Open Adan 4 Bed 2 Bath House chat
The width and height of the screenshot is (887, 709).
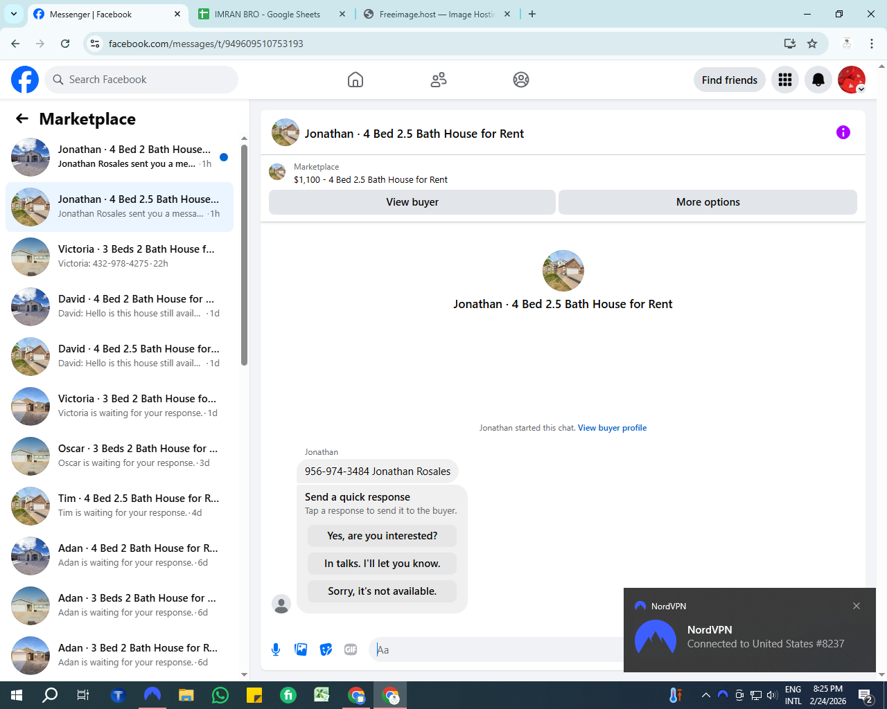coord(119,556)
